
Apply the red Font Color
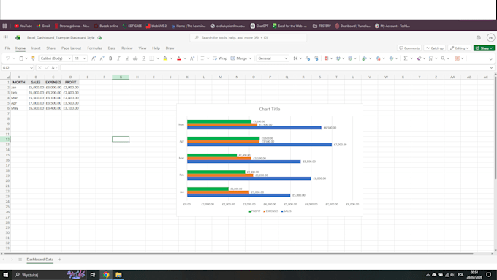pos(179,58)
